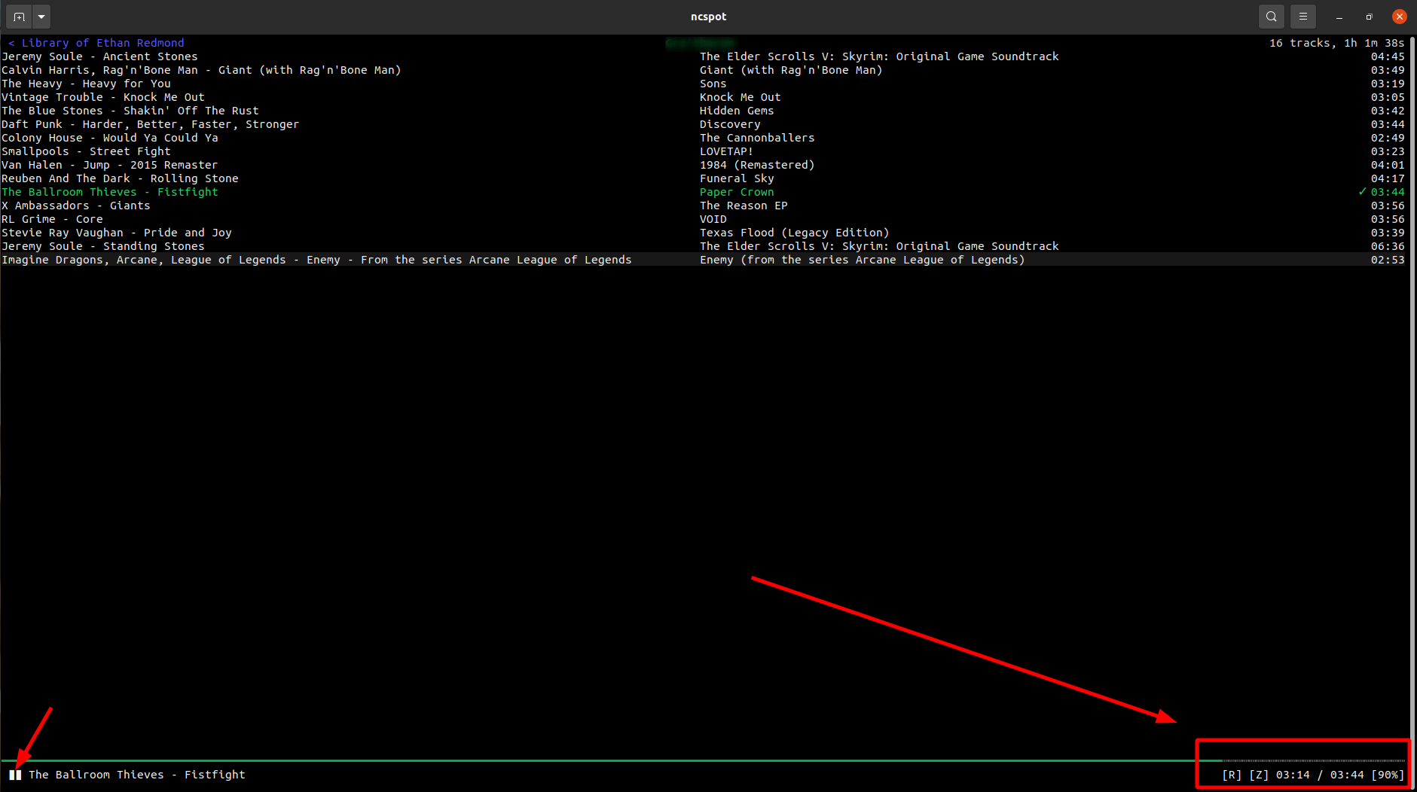Select Colony House - Would Ya Could Ya

point(703,138)
